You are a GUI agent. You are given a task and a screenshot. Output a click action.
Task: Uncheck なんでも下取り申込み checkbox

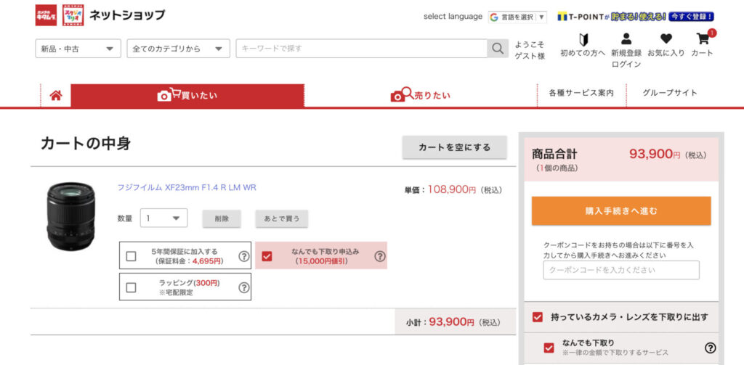(x=267, y=256)
